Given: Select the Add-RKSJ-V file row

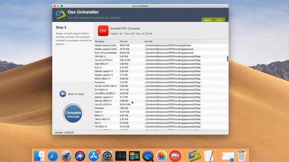Looking at the screenshot, I should click(x=161, y=64).
